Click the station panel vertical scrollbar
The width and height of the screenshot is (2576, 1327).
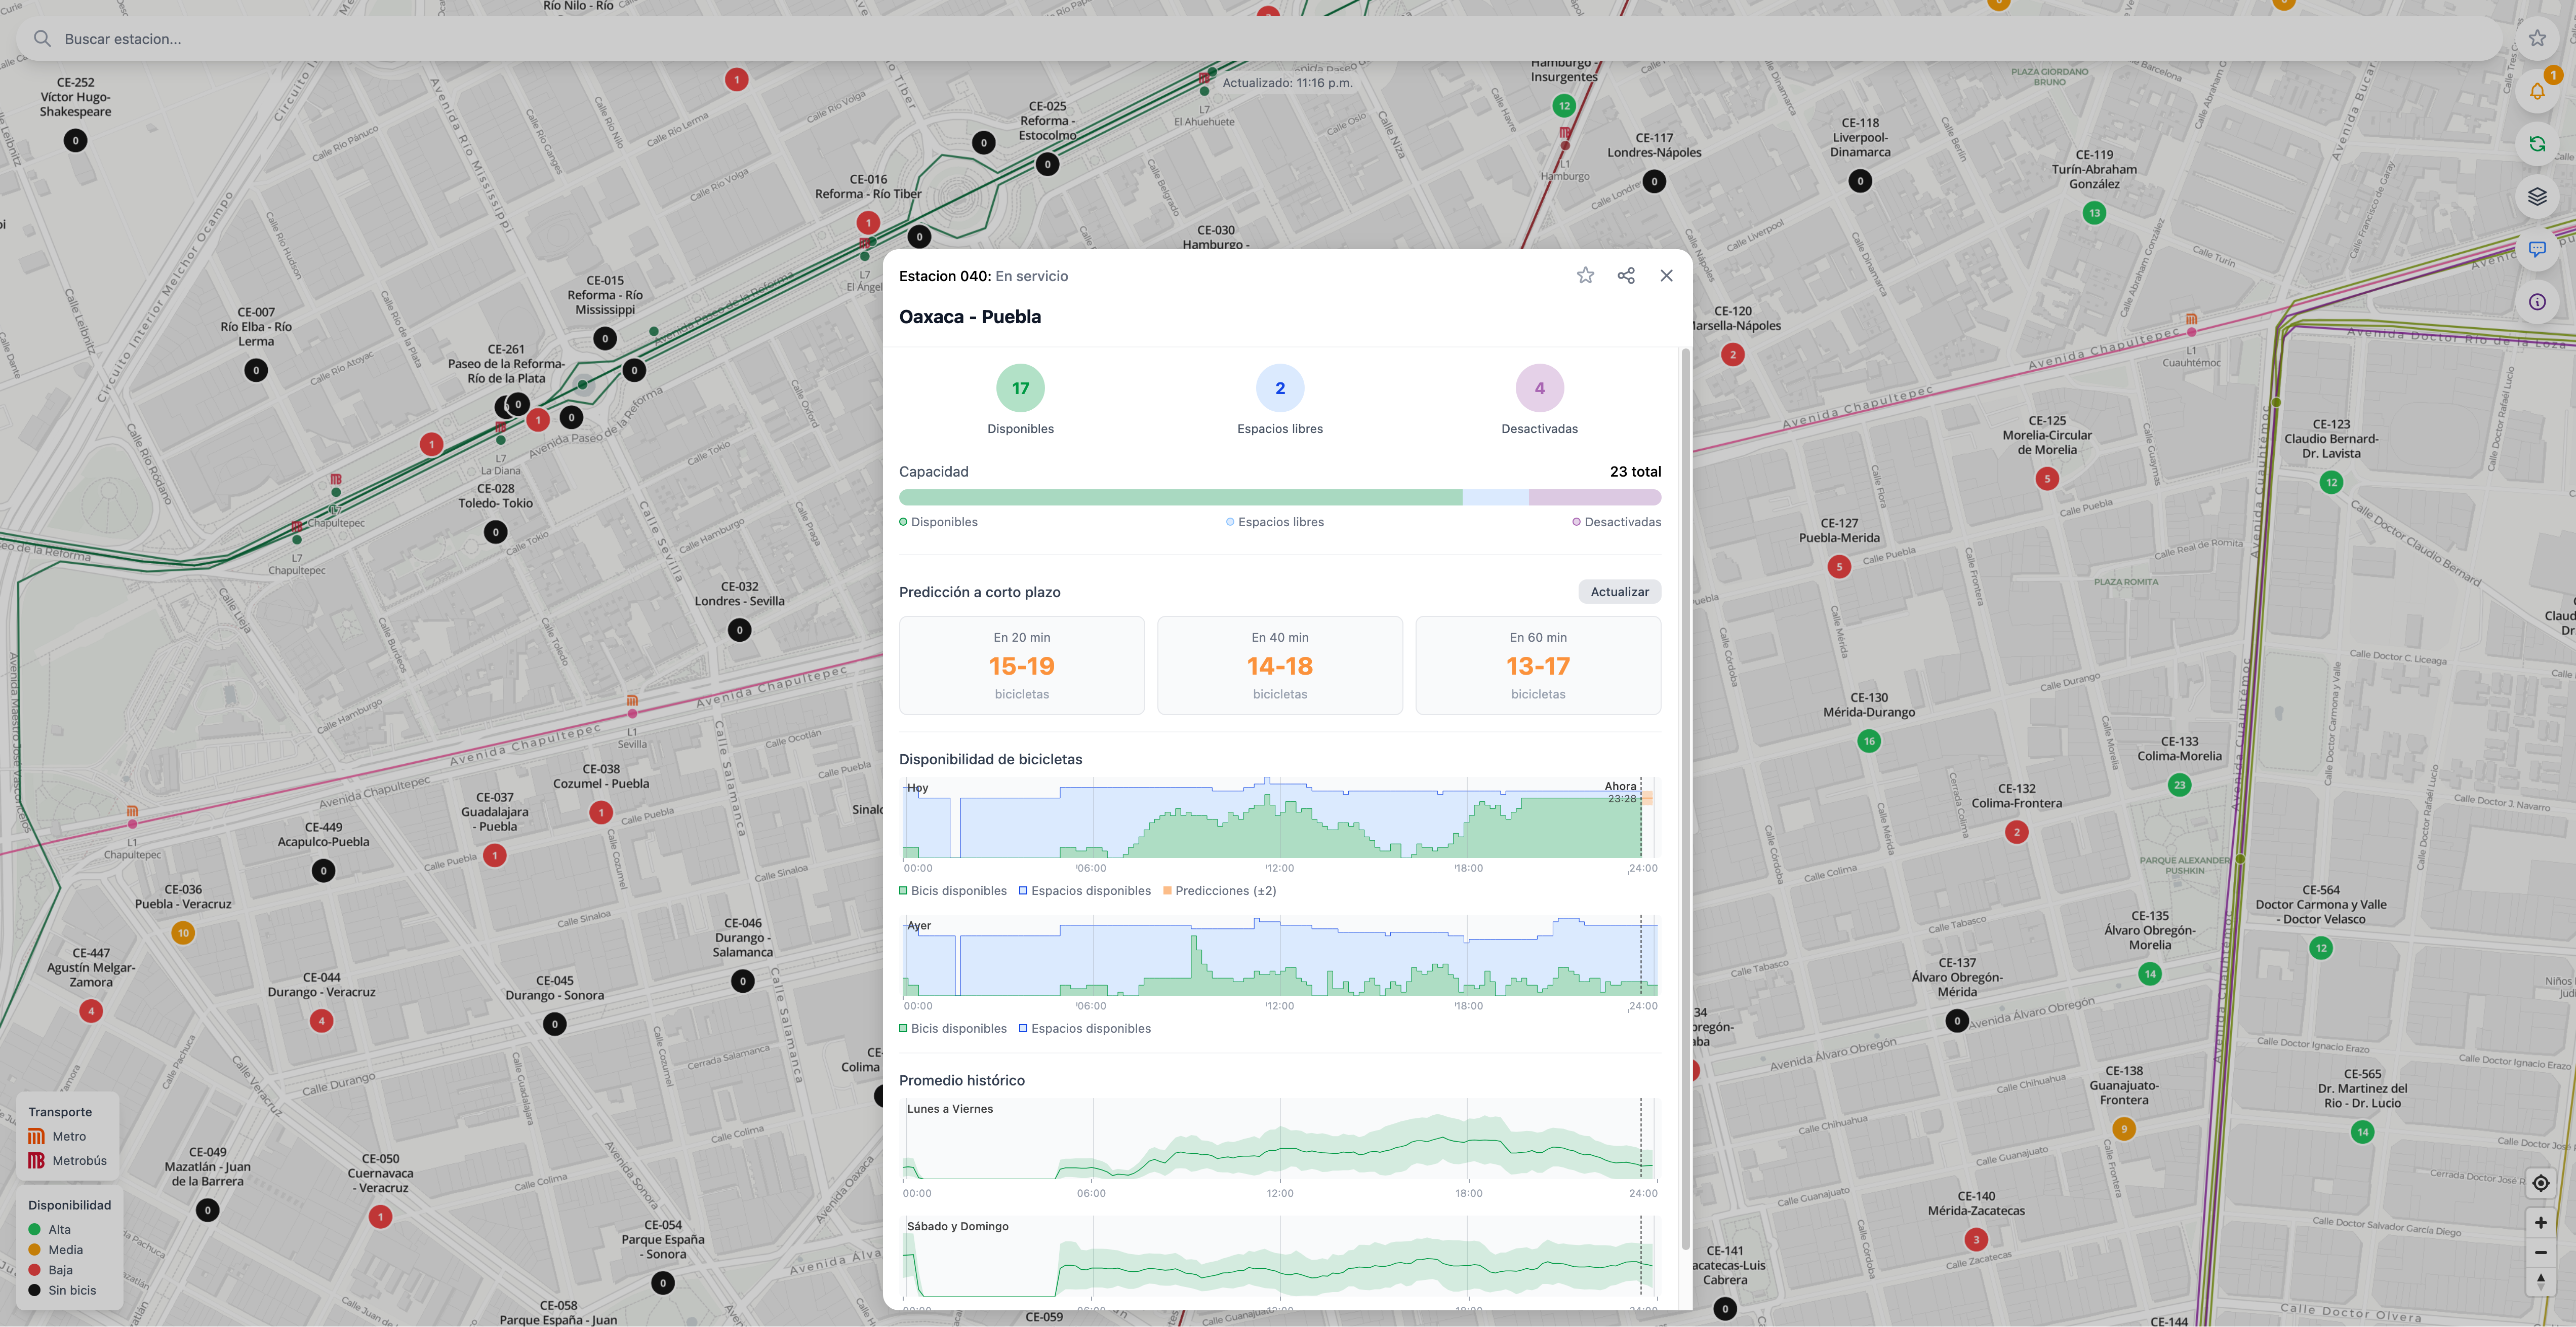[x=1685, y=801]
